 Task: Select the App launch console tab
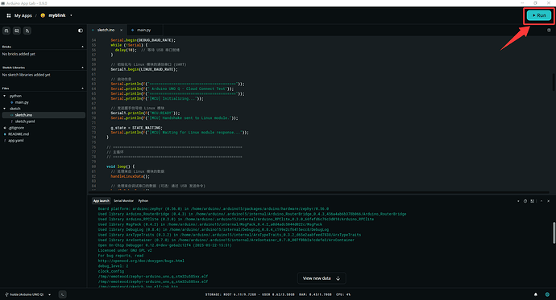(101, 201)
